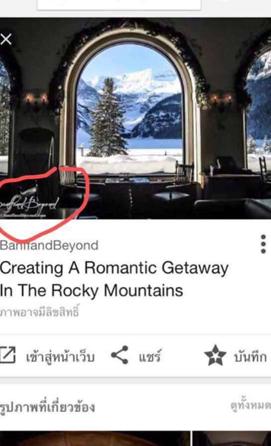
Task: Tap the In The Rocky Mountains title line
Action: tap(91, 291)
